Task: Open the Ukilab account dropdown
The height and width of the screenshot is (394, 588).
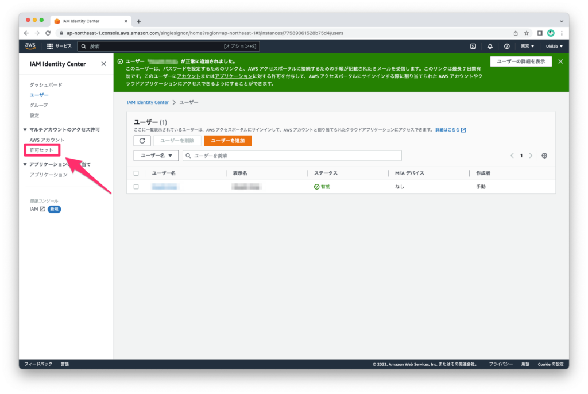Action: pyautogui.click(x=554, y=46)
